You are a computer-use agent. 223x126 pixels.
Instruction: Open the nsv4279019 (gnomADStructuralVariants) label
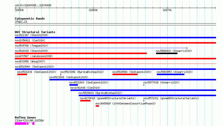[x=108, y=98]
